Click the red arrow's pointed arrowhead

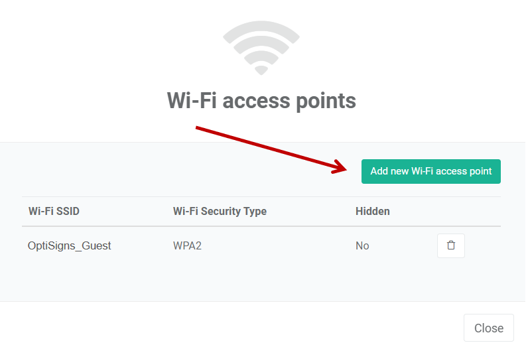tap(341, 167)
